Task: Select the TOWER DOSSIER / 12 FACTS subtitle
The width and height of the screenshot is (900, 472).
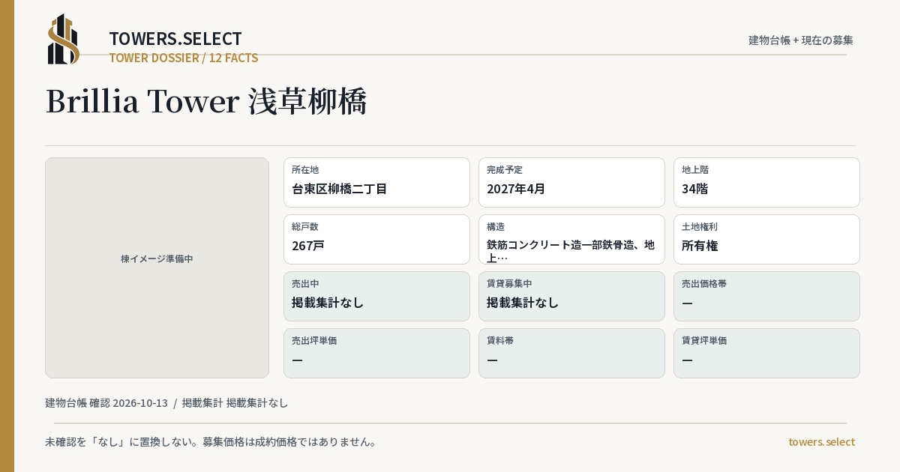Action: [x=184, y=58]
